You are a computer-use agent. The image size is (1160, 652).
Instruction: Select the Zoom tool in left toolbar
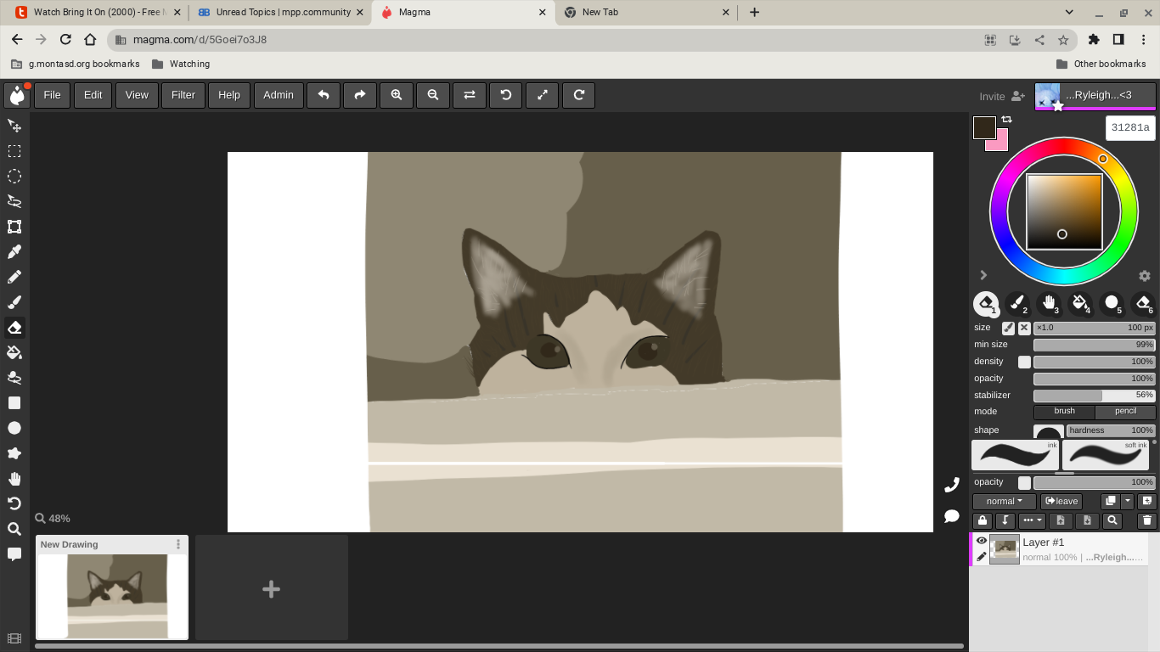pyautogui.click(x=14, y=529)
